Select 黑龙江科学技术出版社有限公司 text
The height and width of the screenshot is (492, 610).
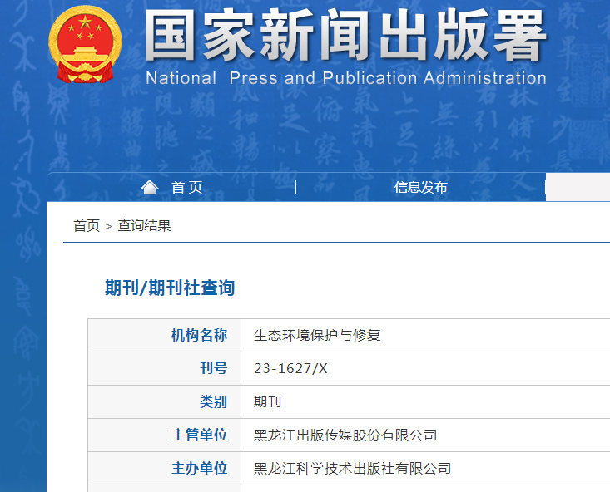coord(352,469)
